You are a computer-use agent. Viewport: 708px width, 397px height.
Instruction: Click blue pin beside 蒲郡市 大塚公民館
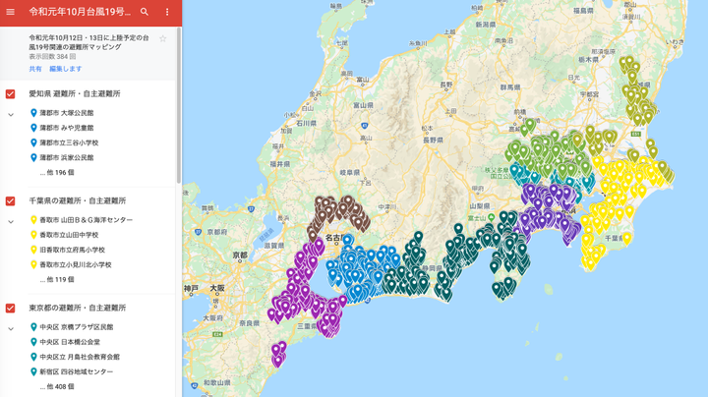point(33,113)
